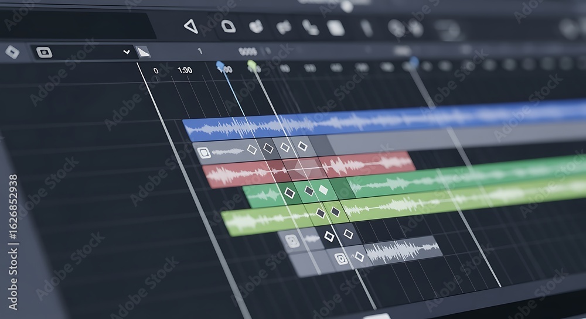Select the rounded polygon shape tool
The height and width of the screenshot is (319, 586).
coord(229,26)
